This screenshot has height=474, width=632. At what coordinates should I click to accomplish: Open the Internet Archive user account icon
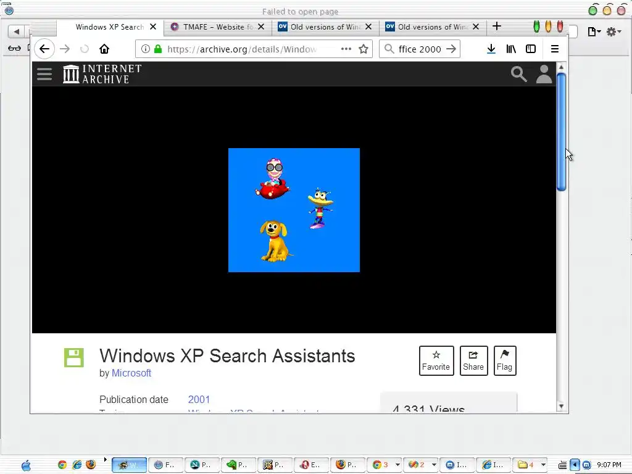coord(544,74)
